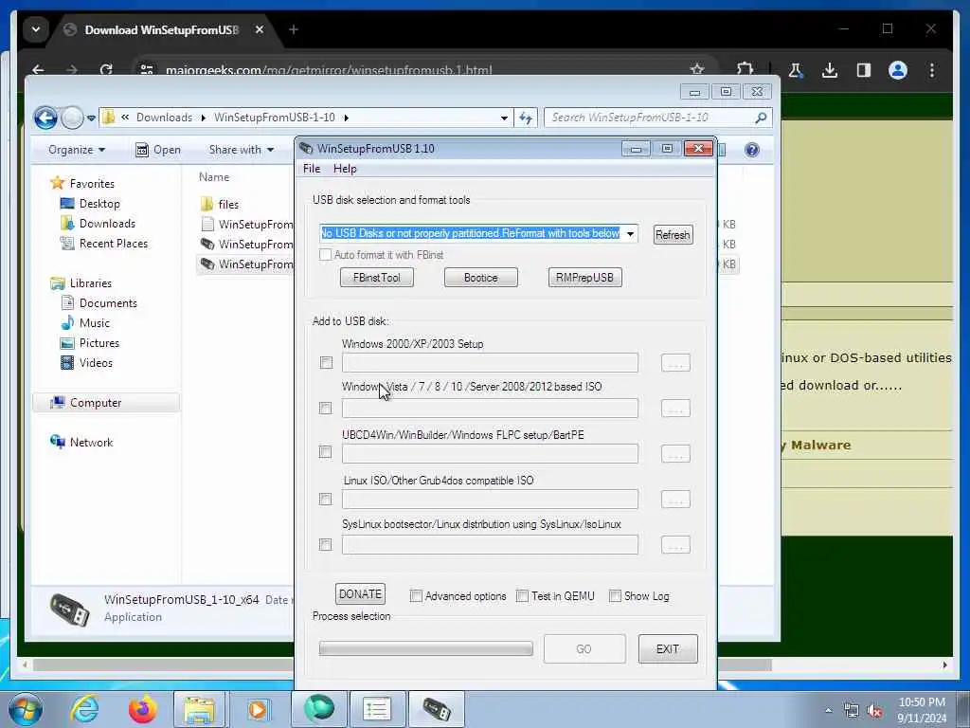Toggle Advanced options checkbox
Image resolution: width=970 pixels, height=728 pixels.
416,596
